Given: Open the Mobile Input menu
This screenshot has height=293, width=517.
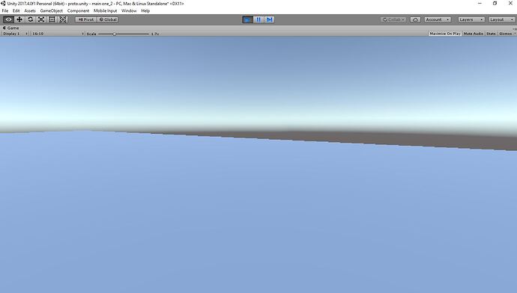Looking at the screenshot, I should (105, 11).
